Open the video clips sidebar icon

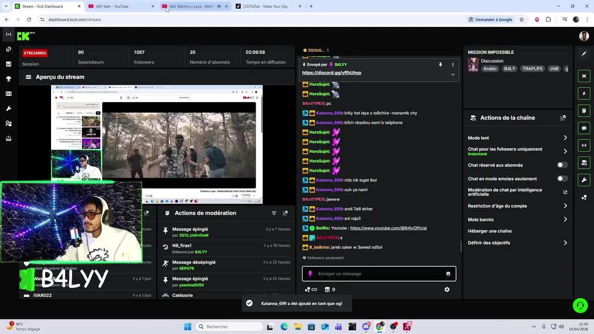[8, 94]
